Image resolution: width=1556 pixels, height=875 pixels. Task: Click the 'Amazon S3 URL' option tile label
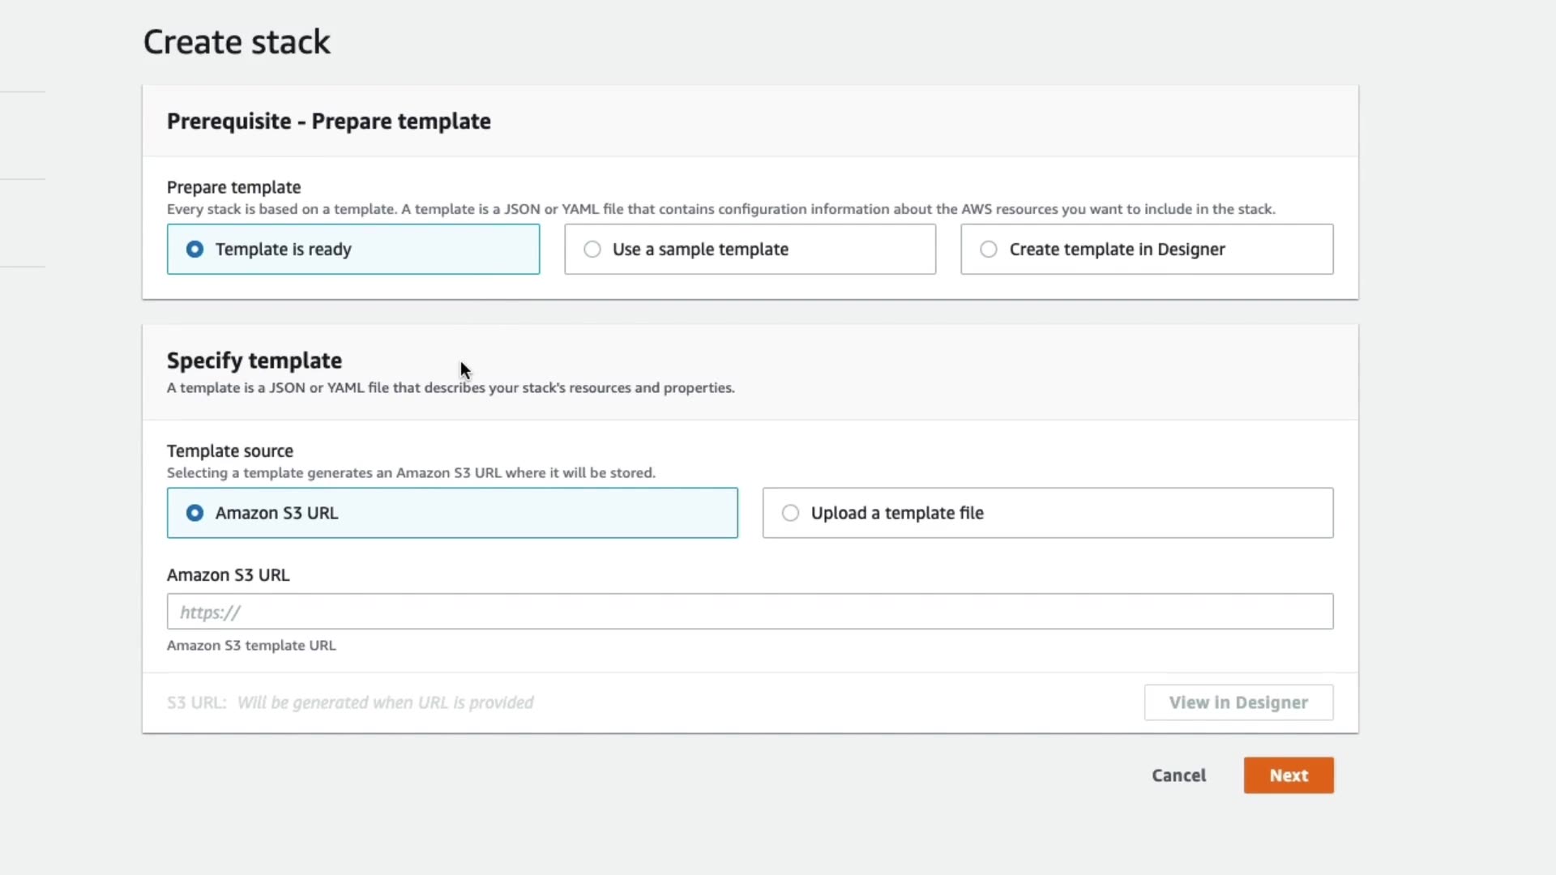(277, 513)
